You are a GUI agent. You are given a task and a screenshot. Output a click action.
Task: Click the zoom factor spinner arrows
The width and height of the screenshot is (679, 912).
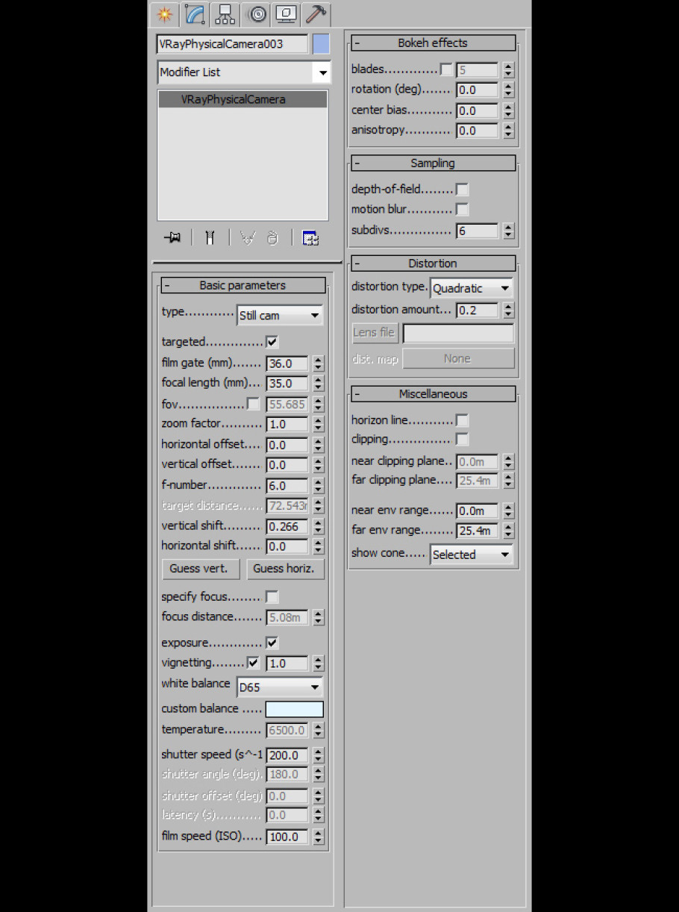[319, 424]
